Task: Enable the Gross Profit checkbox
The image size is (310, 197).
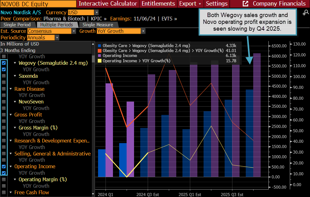Action: [x=4, y=115]
